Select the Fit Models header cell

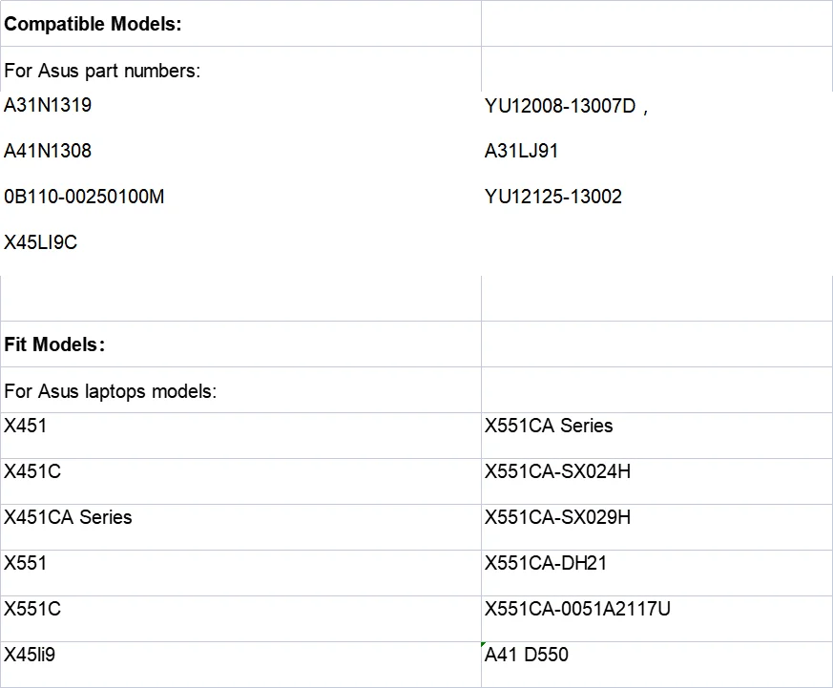[x=54, y=344]
